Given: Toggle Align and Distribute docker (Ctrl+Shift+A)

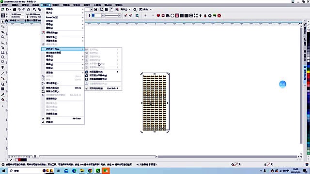Looking at the screenshot, I should click(x=103, y=88).
